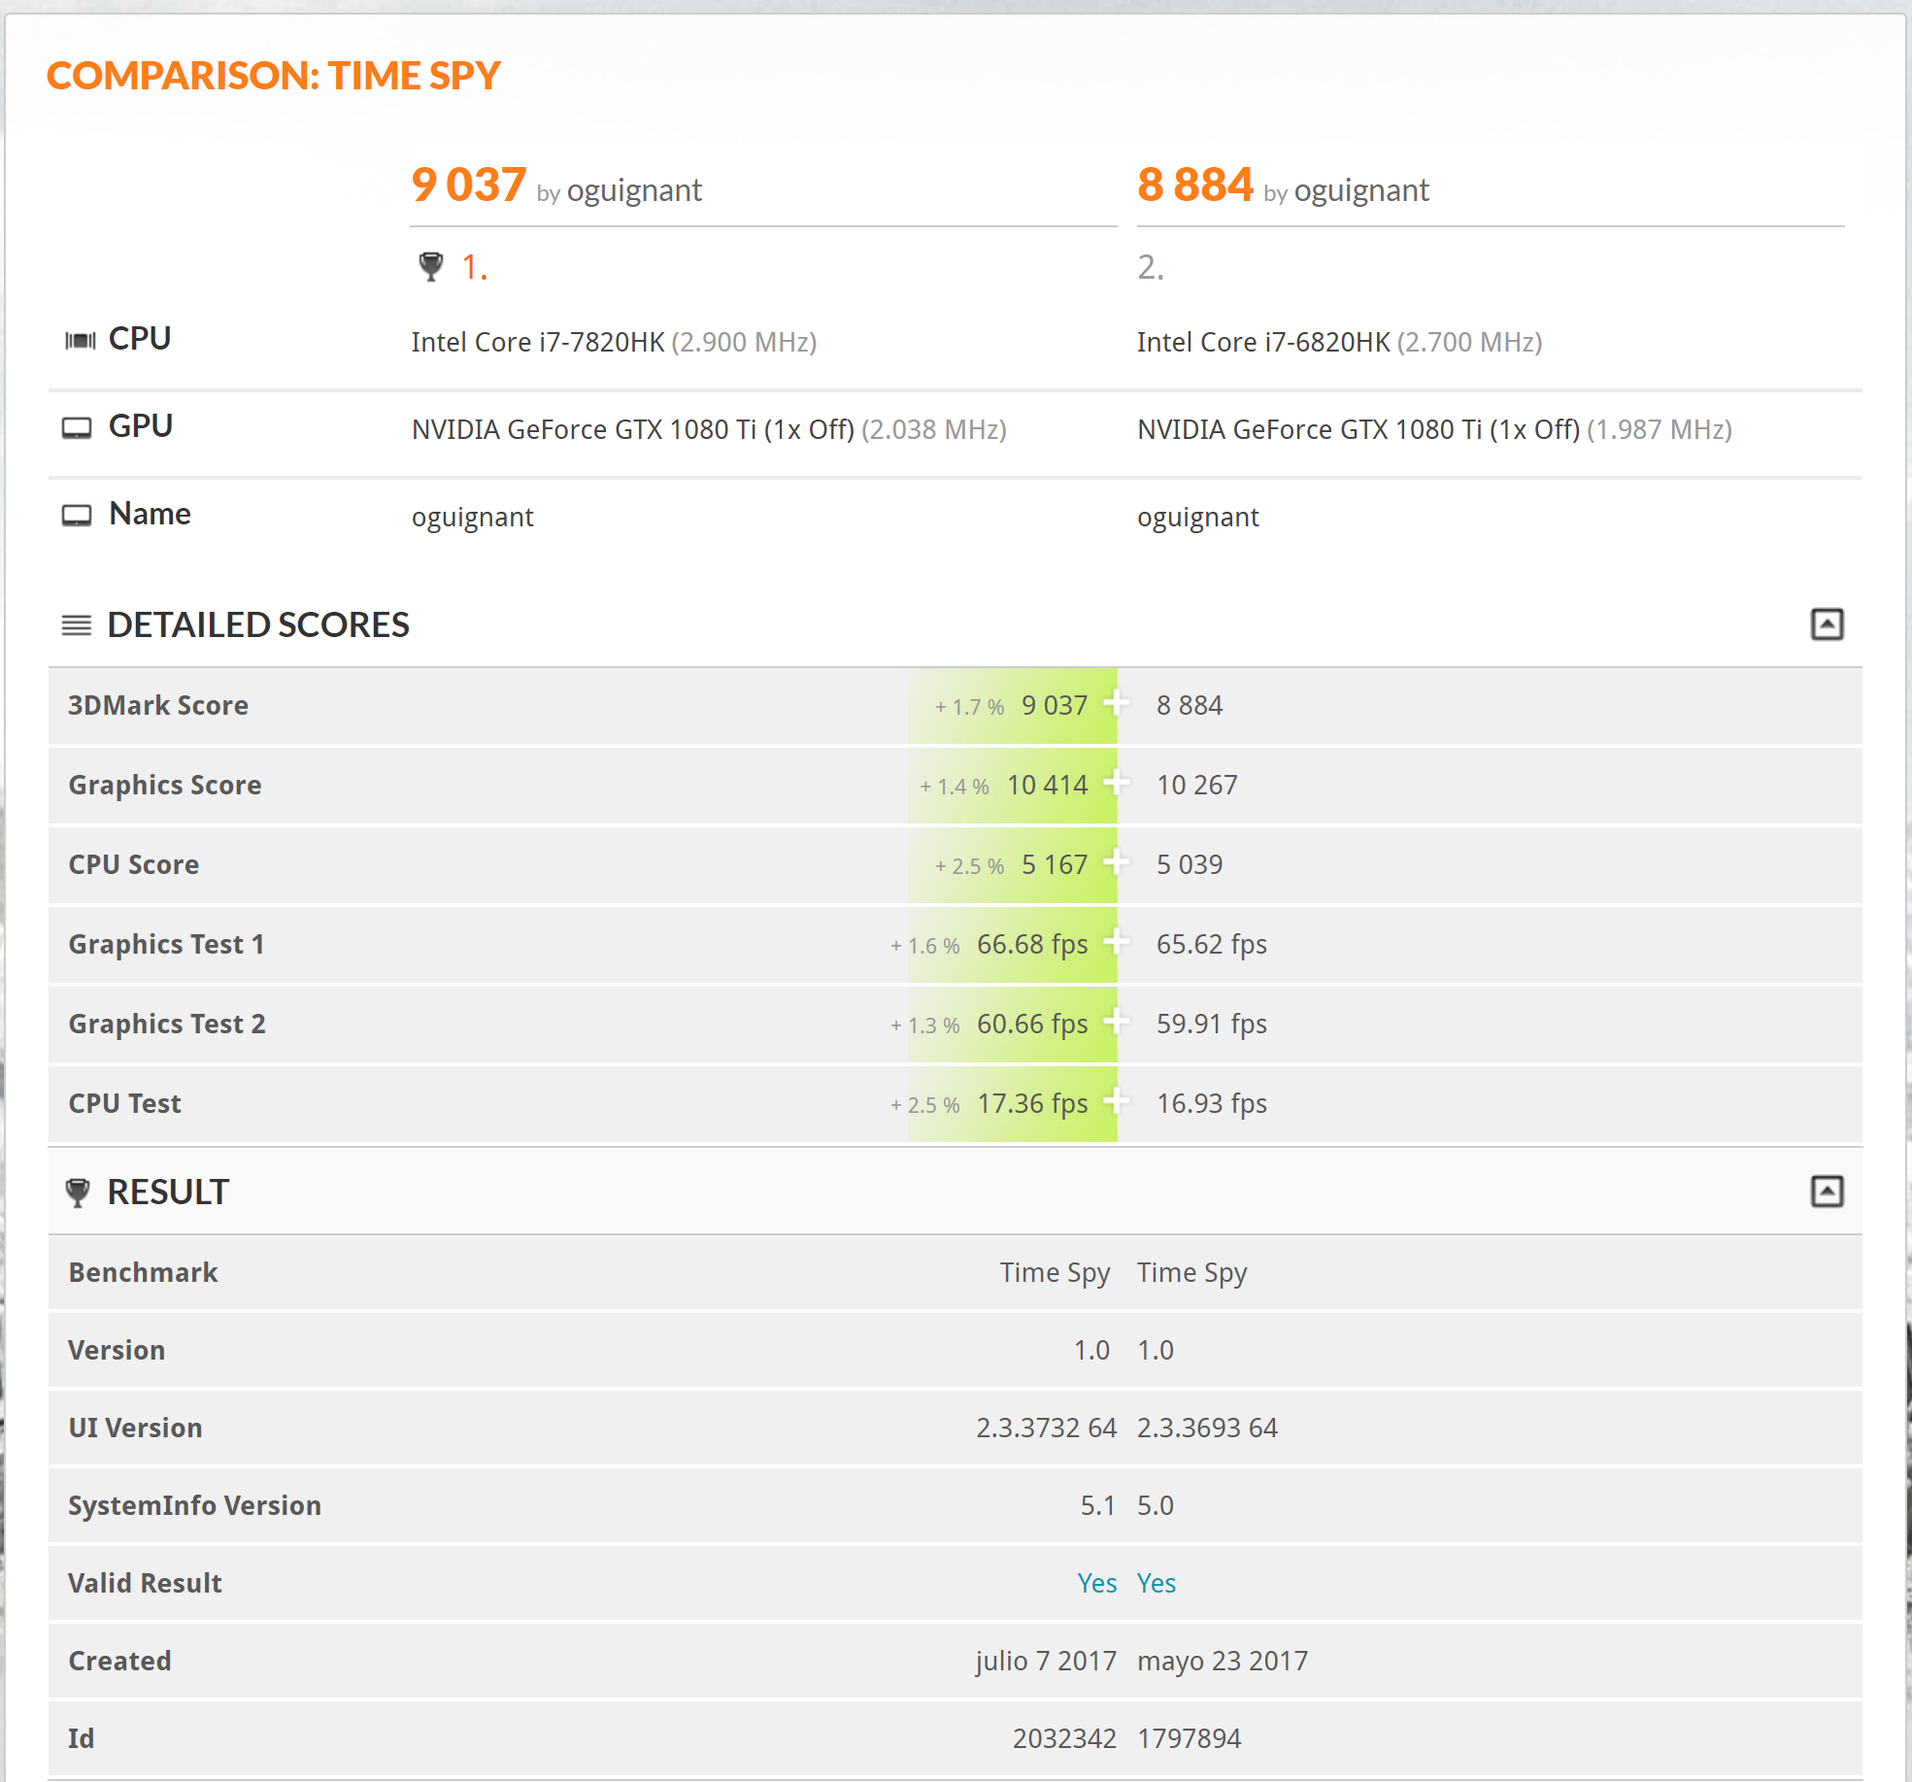Click the CPU Score value 5 167

click(1055, 864)
